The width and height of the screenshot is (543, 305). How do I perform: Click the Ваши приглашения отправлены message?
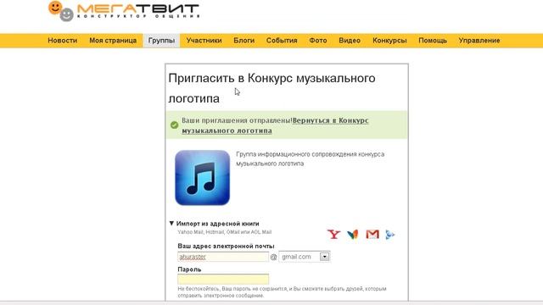(237, 120)
